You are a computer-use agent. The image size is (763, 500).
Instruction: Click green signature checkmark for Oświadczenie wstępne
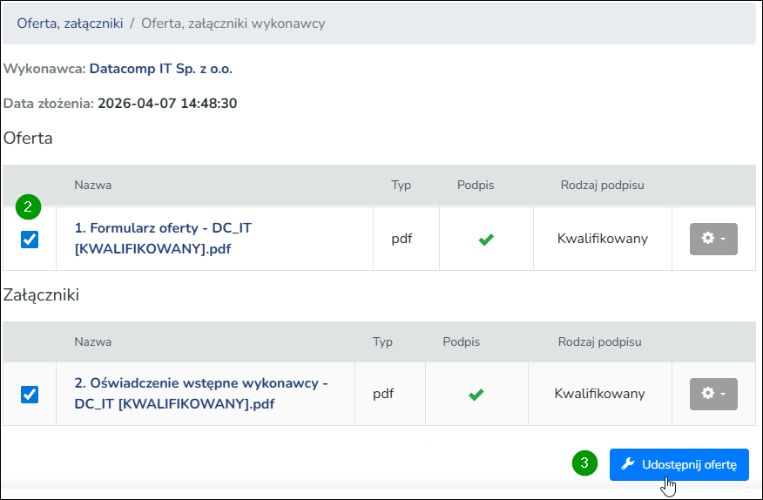pos(476,395)
